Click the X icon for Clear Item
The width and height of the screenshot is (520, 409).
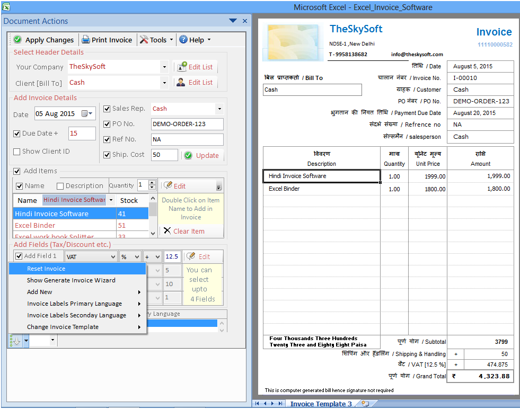click(167, 230)
